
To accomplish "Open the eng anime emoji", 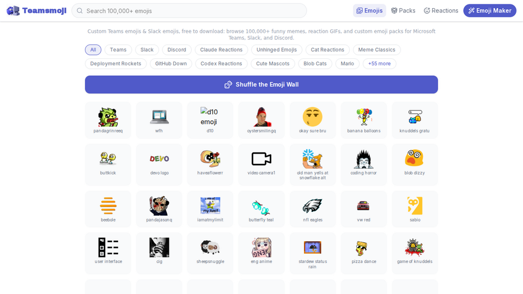I will (261, 253).
